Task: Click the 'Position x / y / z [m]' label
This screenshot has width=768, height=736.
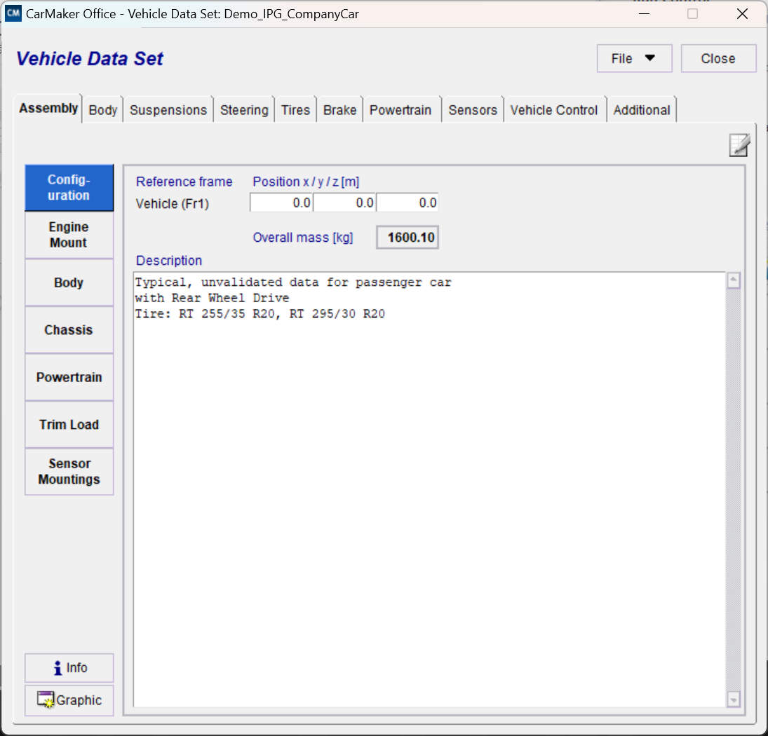Action: point(306,182)
